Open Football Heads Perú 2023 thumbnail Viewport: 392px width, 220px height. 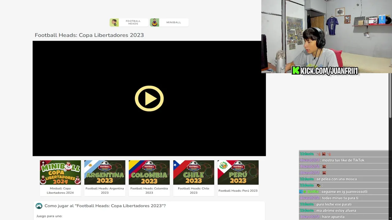click(x=238, y=172)
